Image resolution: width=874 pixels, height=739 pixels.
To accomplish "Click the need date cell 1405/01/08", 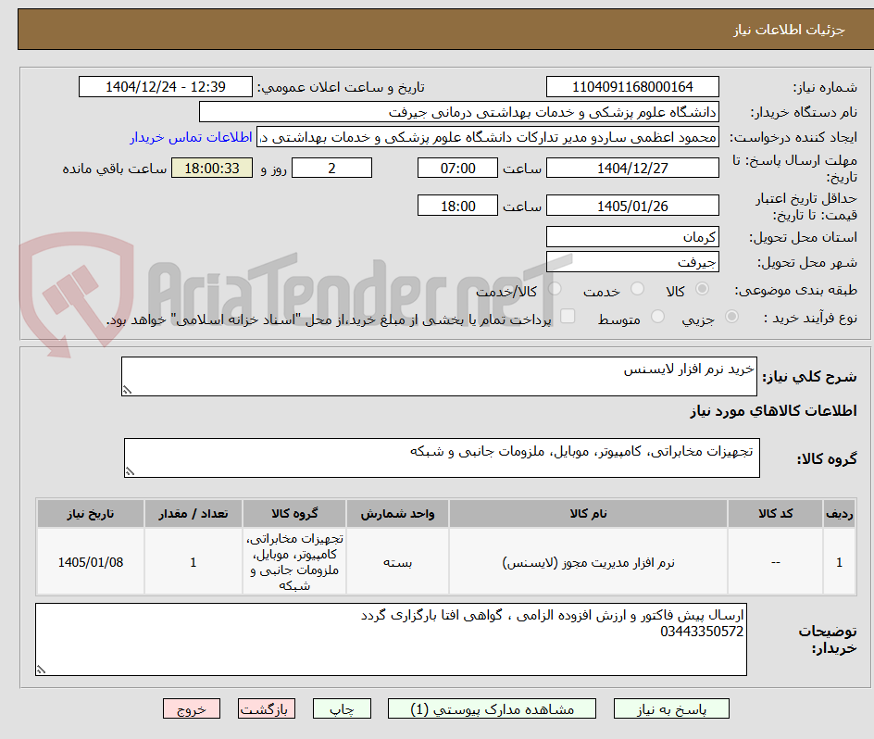I will pos(91,562).
